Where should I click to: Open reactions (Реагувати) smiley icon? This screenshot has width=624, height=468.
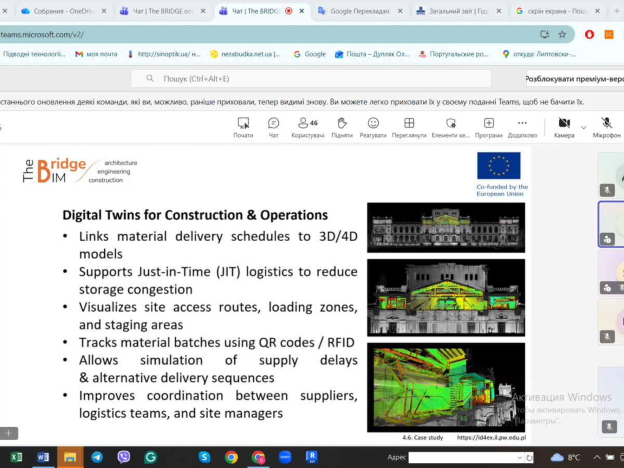coord(373,123)
